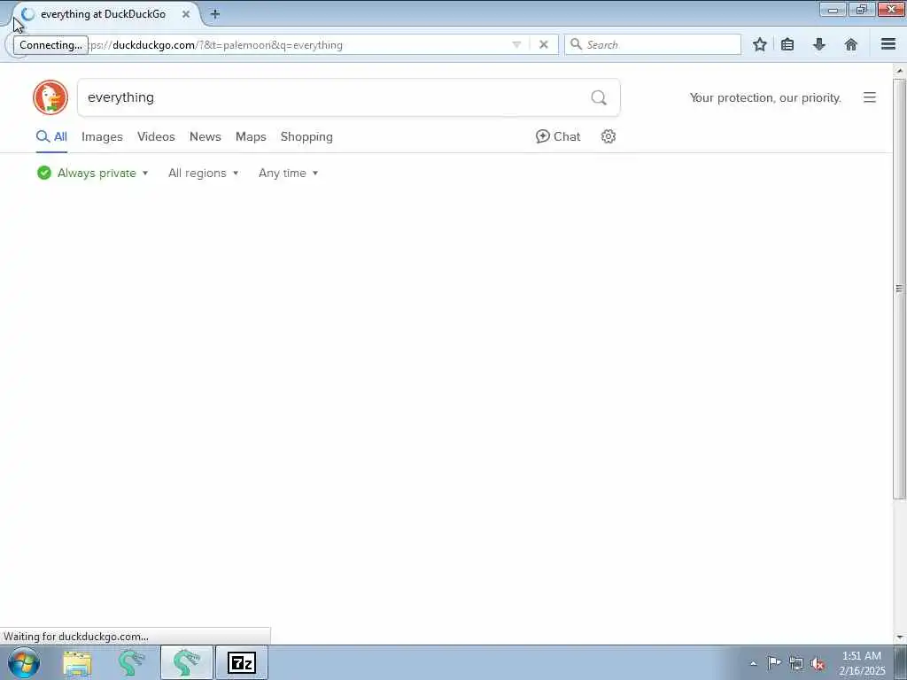This screenshot has width=907, height=680.
Task: Click the active Pale Moon taskbar window
Action: (187, 662)
